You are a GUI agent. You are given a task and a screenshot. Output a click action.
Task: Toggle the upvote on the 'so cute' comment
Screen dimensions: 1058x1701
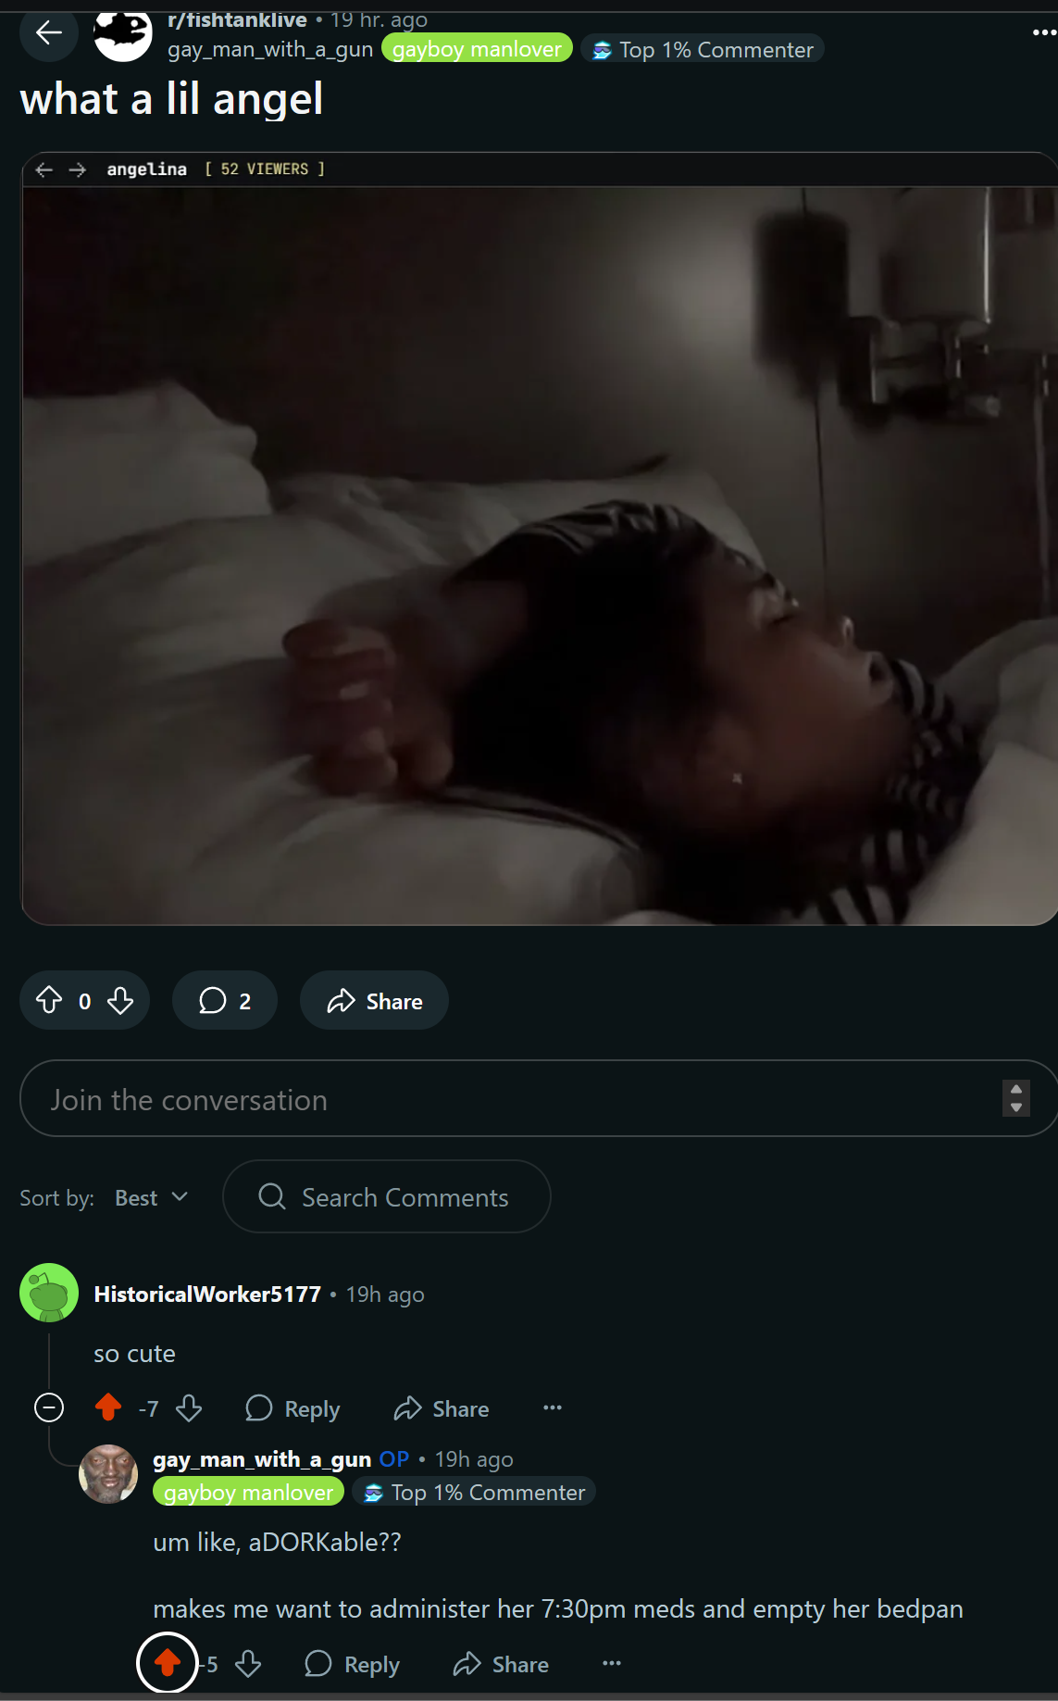[108, 1408]
